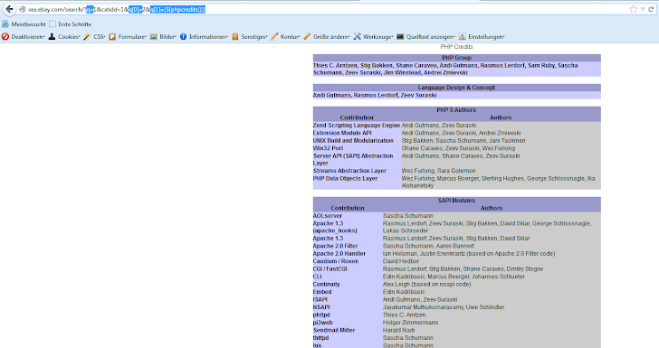Viewport: 659px width, 348px height.
Task: Click authors text Wez Furlong, Sara Golemon
Action: coord(438,171)
